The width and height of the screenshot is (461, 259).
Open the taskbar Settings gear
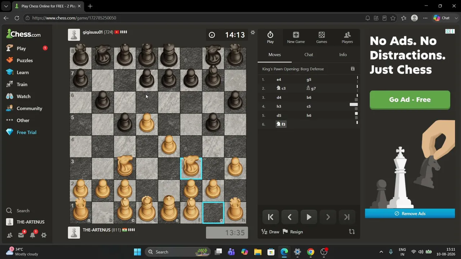click(x=297, y=252)
